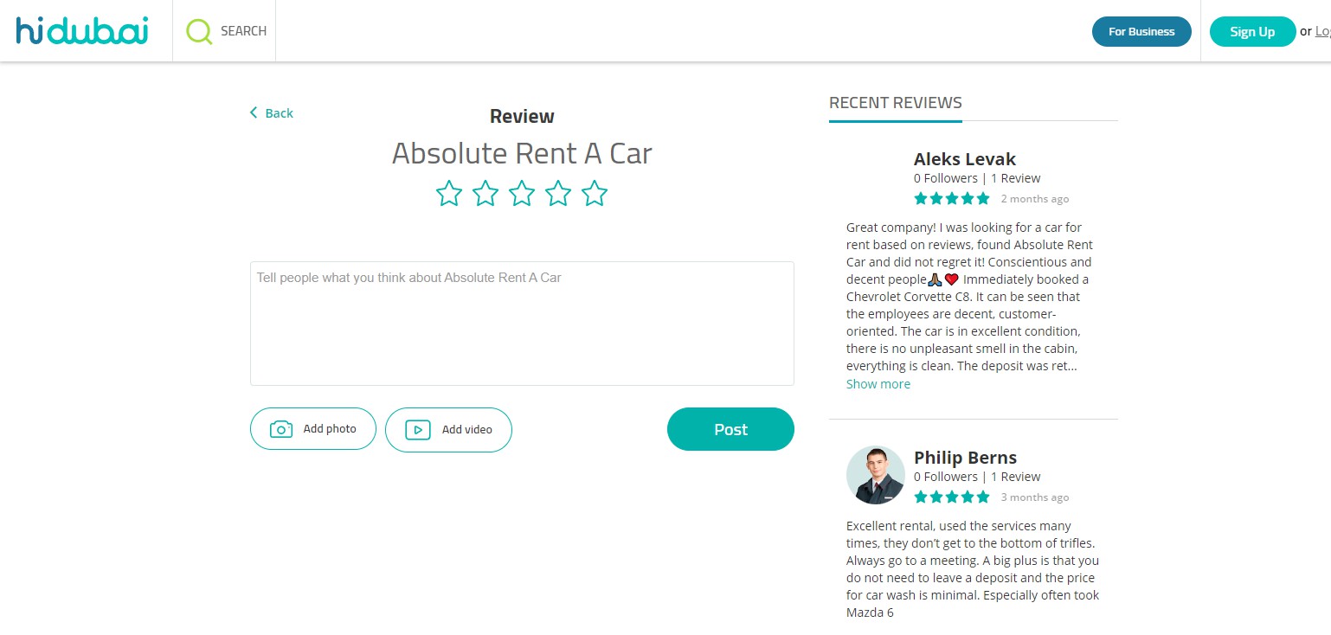The image size is (1331, 635).
Task: Rate one star for Absolute Rent A Car
Action: pyautogui.click(x=448, y=193)
